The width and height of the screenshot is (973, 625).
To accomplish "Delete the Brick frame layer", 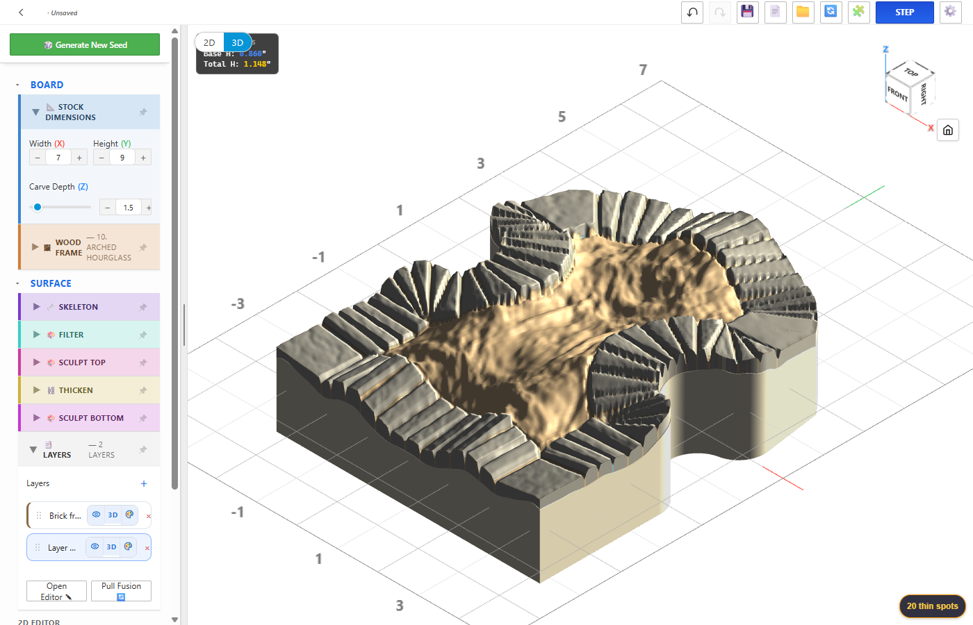I will 148,516.
